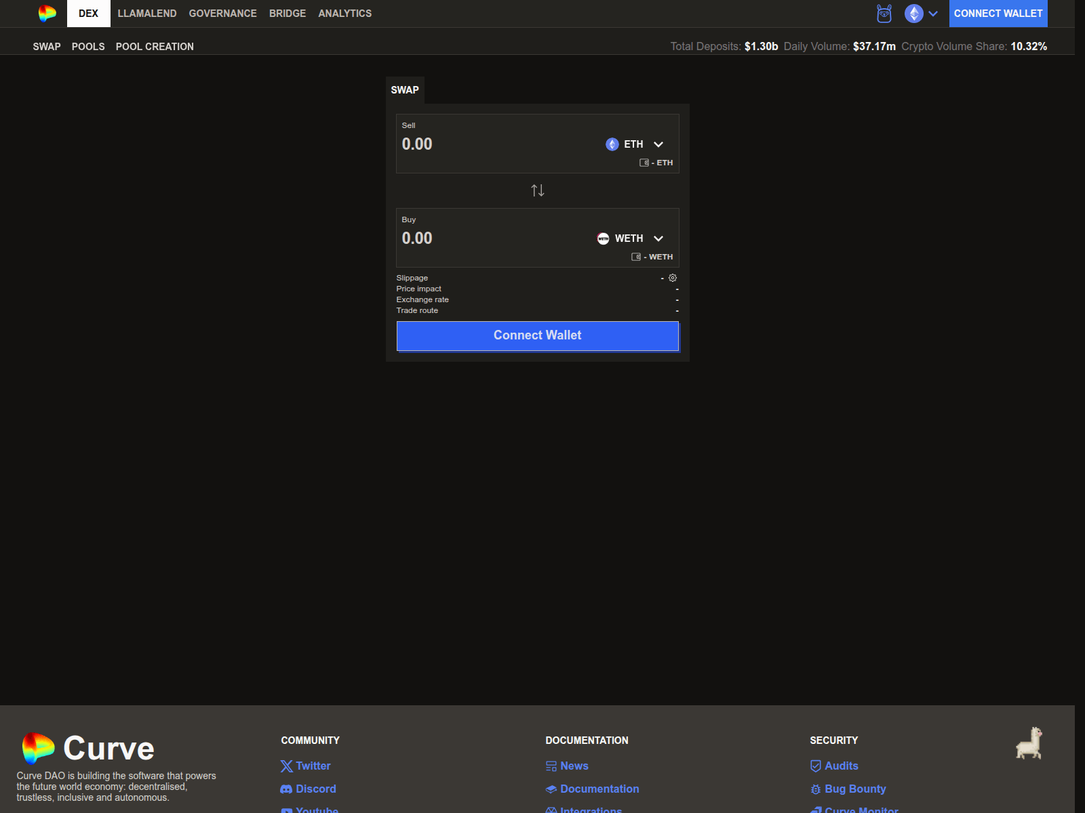This screenshot has width=1085, height=813.
Task: Click the large Curve footer logo
Action: tap(88, 749)
